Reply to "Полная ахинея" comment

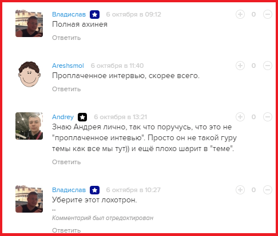(x=66, y=38)
